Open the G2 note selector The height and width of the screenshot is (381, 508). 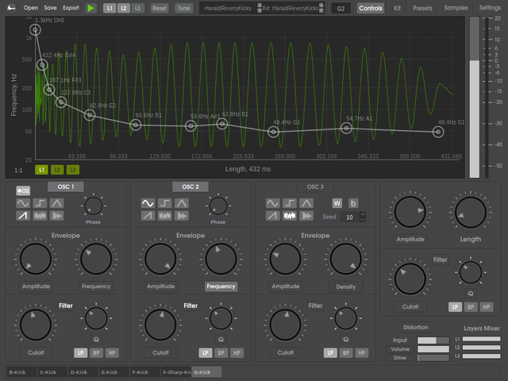[x=341, y=8]
